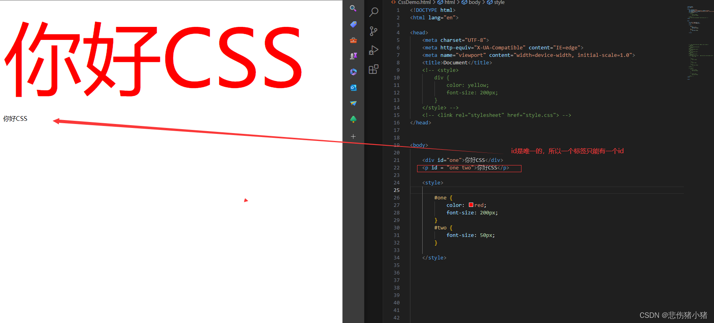Click the <head> tag on line 4

419,33
